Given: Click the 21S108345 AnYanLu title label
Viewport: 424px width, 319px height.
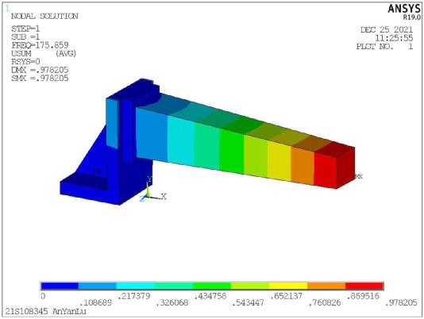Looking at the screenshot, I should [x=46, y=311].
